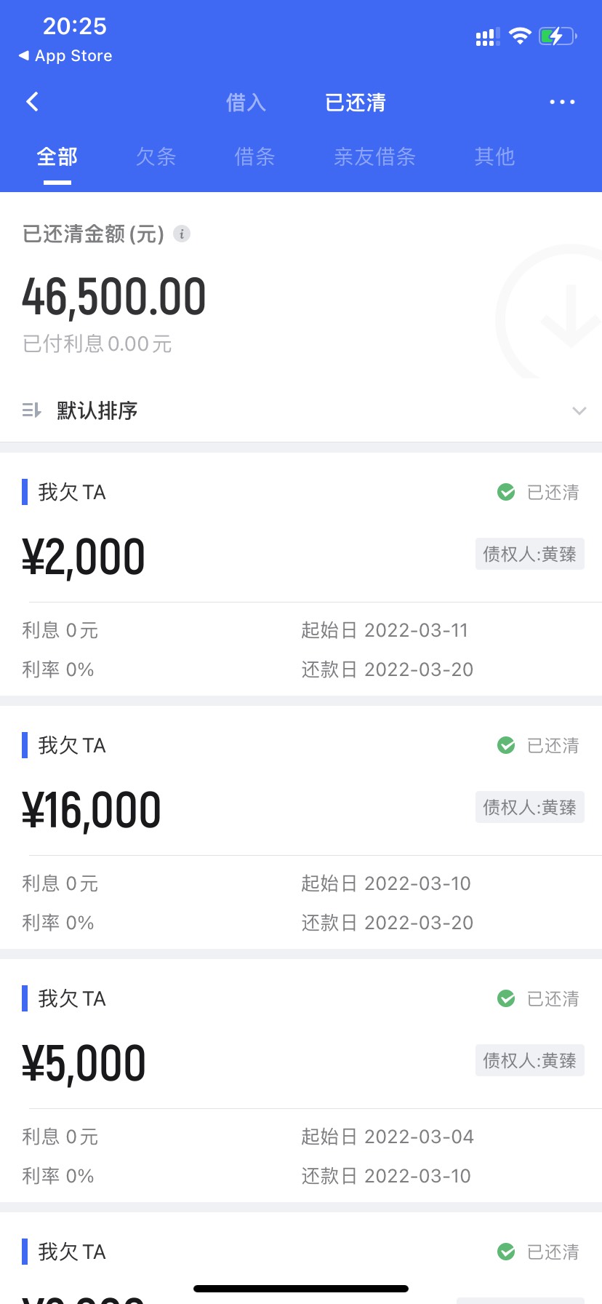Expand the 默认排序 dropdown chevron
Viewport: 602px width, 1304px height.
pos(579,410)
